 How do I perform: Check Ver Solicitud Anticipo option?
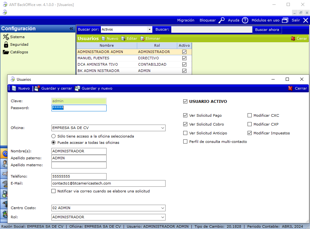click(x=185, y=133)
